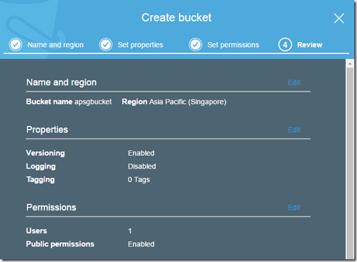Viewport: 357px width, 262px height.
Task: Click the Versioning Enabled value
Action: click(141, 153)
